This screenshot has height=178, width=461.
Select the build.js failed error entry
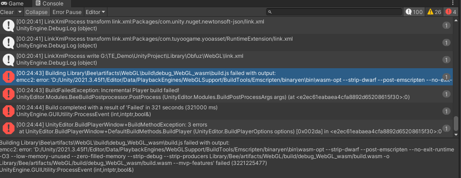click(227, 76)
